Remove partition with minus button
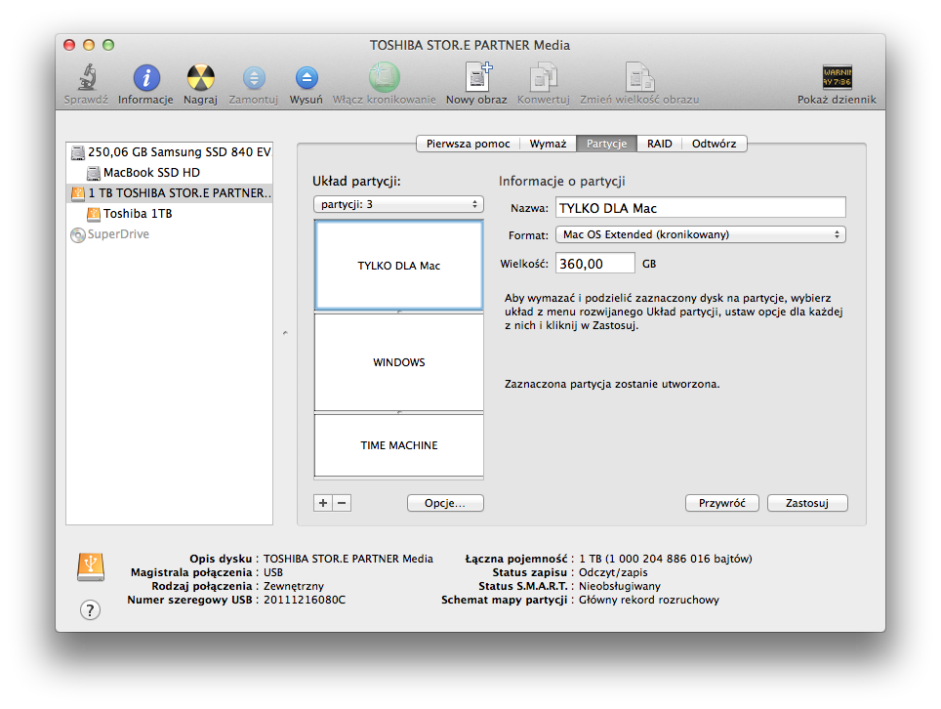 (342, 503)
